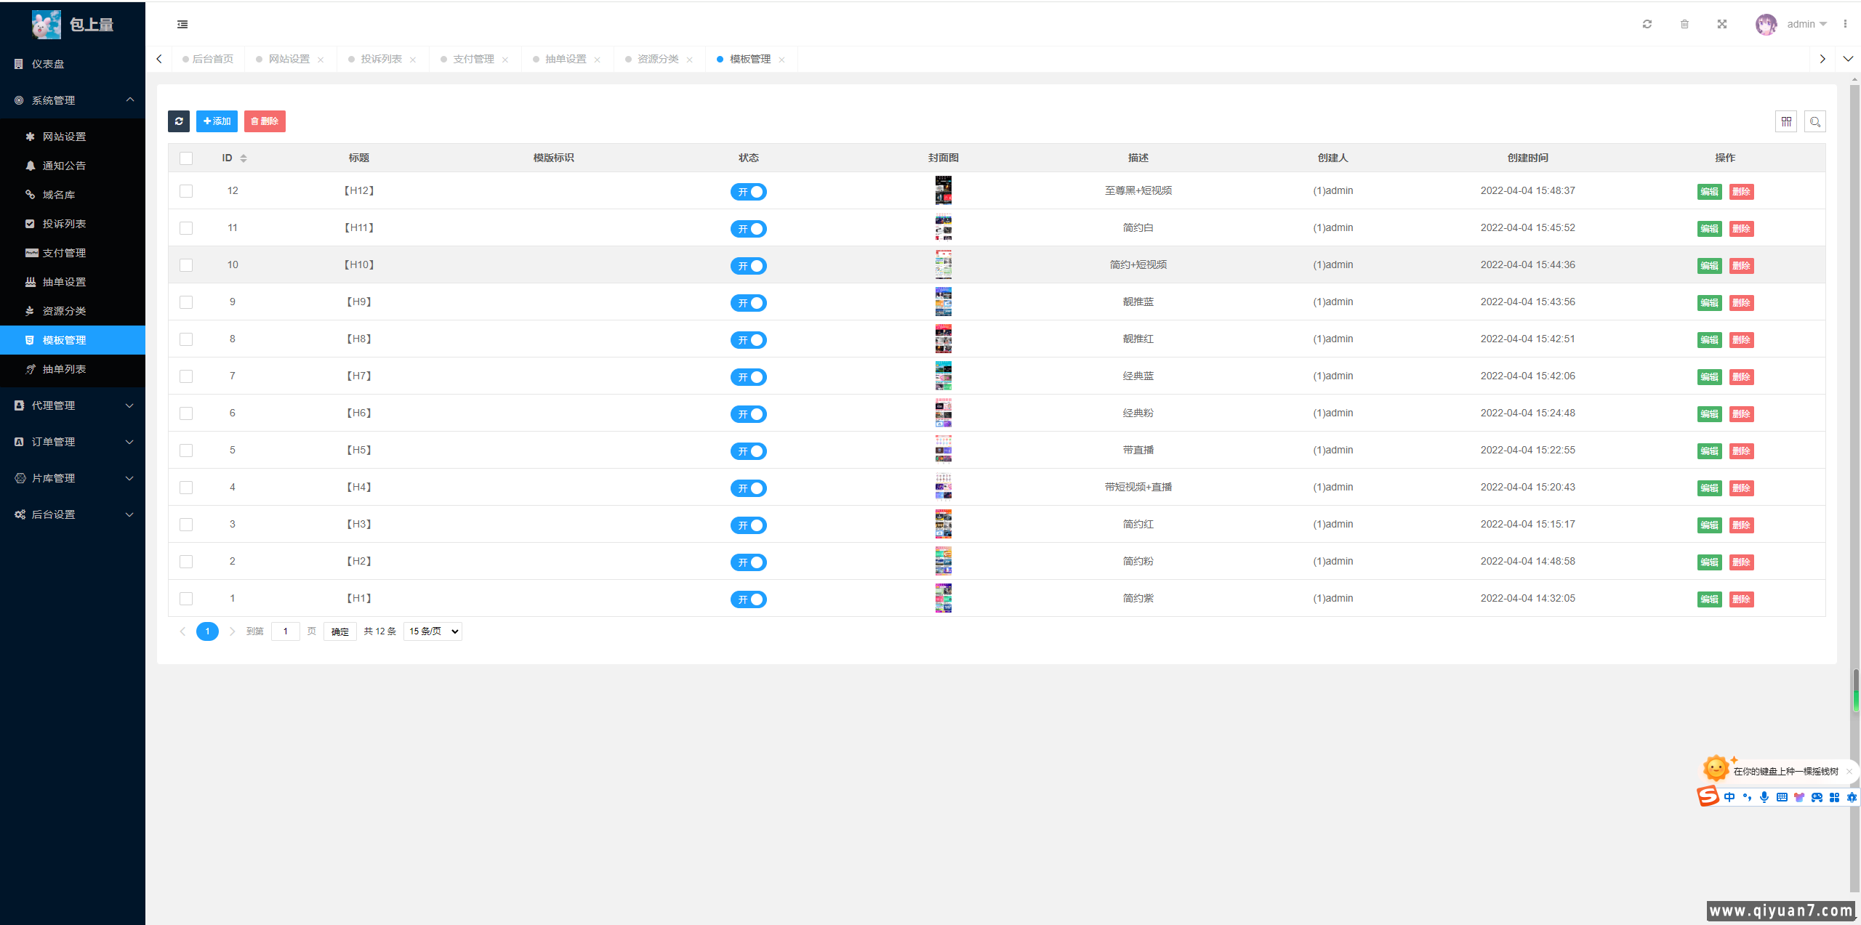Click the table search magnifier icon
1861x925 pixels.
point(1814,121)
